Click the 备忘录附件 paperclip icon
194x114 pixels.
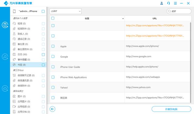14,49
